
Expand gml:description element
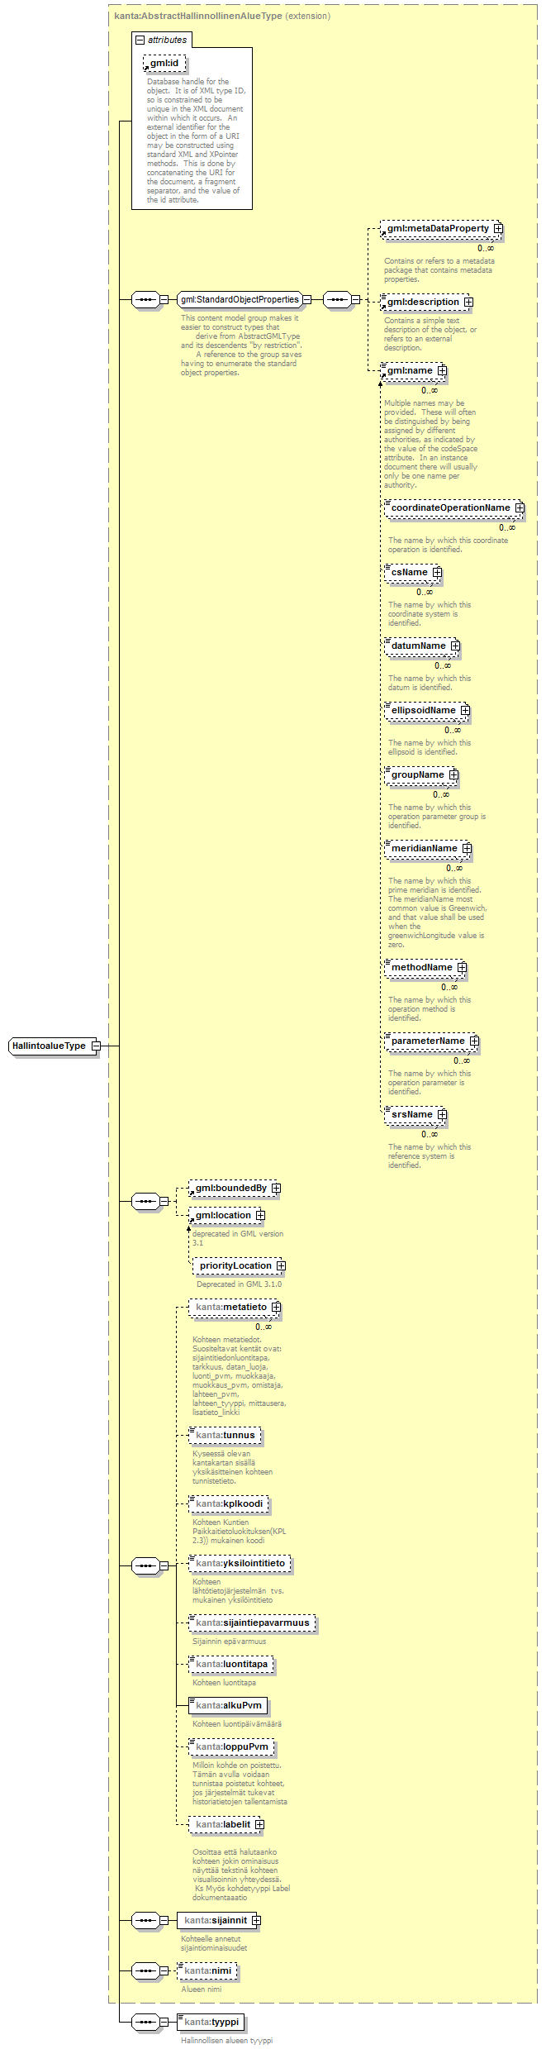468,302
